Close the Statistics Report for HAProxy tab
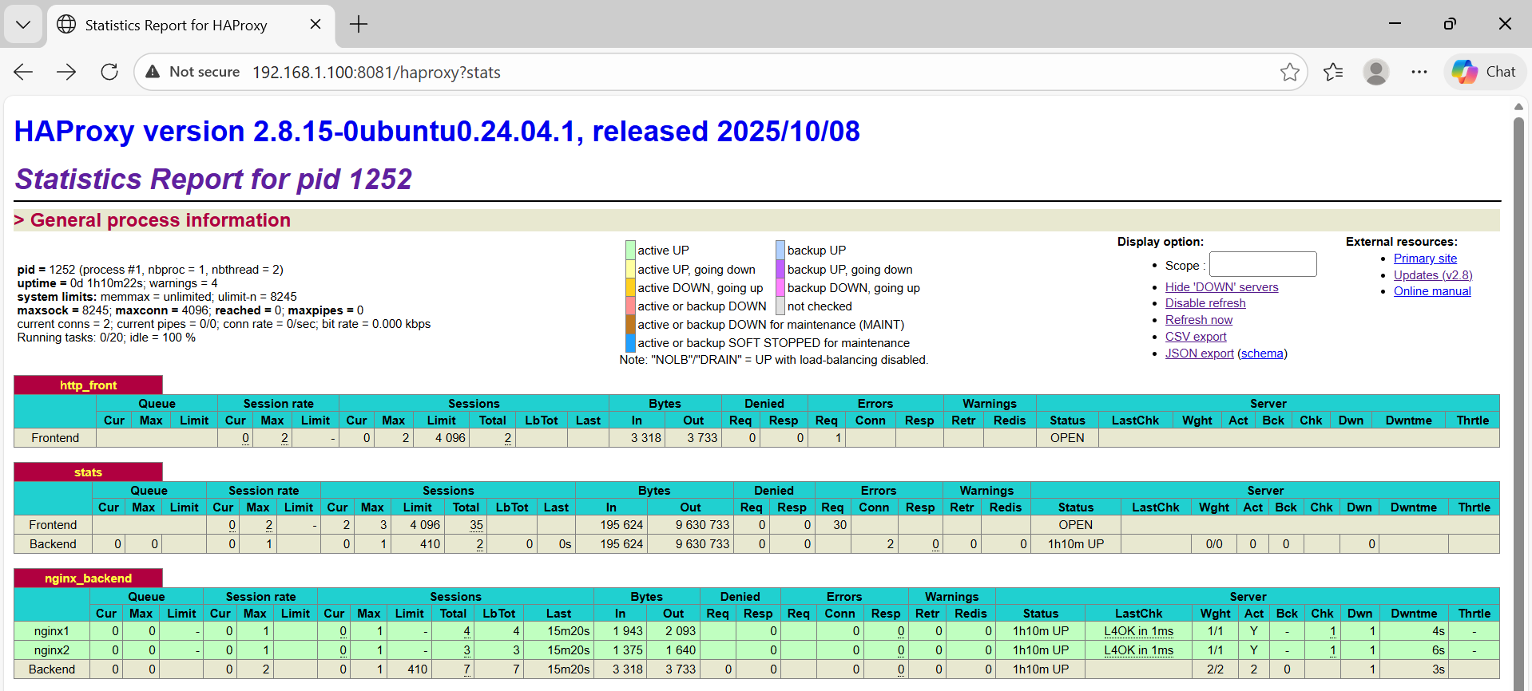1532x691 pixels. click(316, 24)
